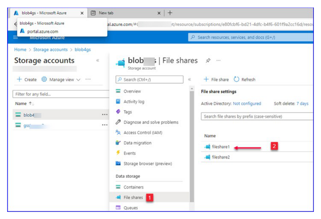Open Overview in resource menu
Viewport: 321px width, 219px height.
132,91
